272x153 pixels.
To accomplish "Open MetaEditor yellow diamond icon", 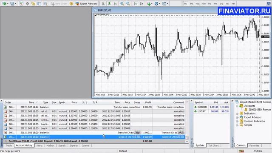I will point(71,3).
